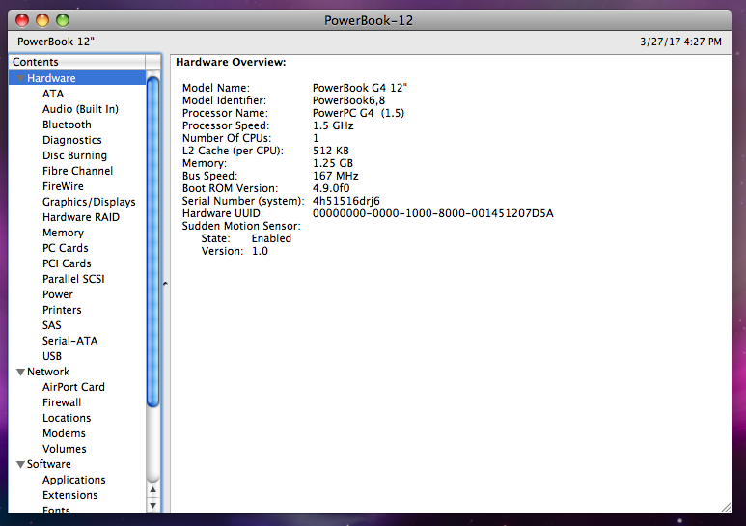The width and height of the screenshot is (746, 526).
Task: Click the 1.25 GB memory value
Action: tap(333, 163)
